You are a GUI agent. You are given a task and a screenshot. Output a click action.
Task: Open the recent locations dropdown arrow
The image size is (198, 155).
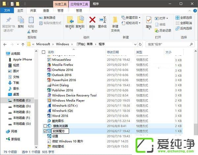click(18, 44)
